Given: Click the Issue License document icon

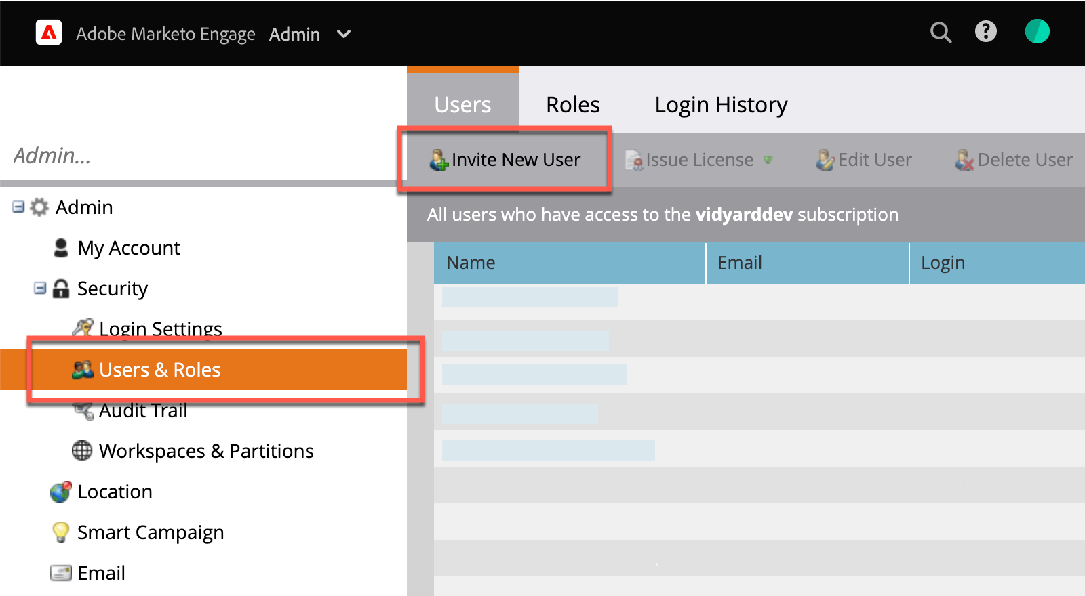Looking at the screenshot, I should pyautogui.click(x=634, y=160).
